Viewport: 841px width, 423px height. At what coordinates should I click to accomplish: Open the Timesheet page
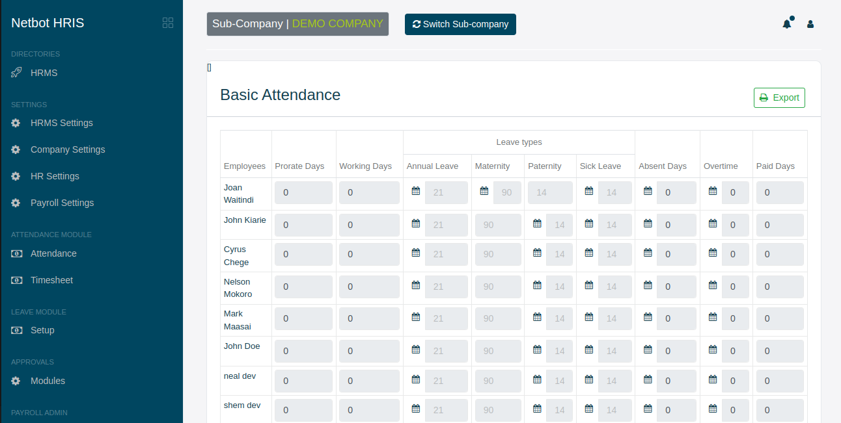pyautogui.click(x=51, y=280)
